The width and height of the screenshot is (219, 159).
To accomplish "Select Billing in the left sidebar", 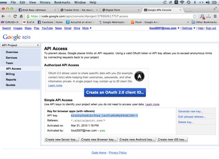I will 10,74.
